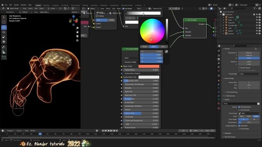Switch to the Modeling workspace tab
Image resolution: width=262 pixels, height=147 pixels.
click(46, 5)
